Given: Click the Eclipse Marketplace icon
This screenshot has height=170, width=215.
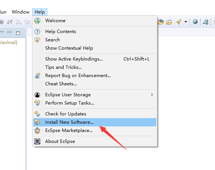Looking at the screenshot, I should tap(37, 131).
